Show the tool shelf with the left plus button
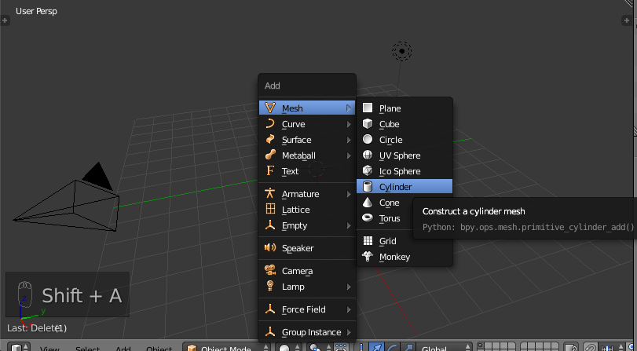 [x=5, y=20]
